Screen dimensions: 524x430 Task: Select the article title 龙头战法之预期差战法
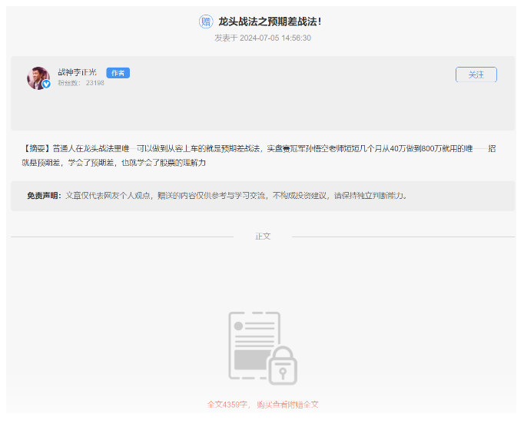tap(270, 21)
